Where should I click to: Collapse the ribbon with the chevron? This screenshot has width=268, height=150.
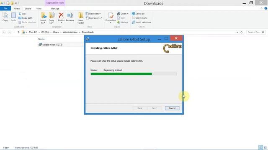click(261, 8)
